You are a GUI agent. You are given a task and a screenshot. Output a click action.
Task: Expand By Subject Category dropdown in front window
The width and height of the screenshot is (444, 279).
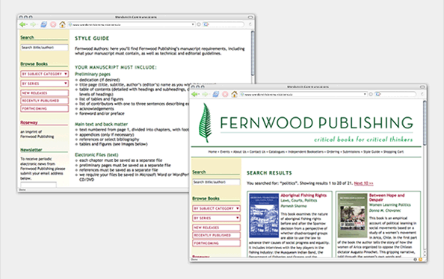pos(237,208)
